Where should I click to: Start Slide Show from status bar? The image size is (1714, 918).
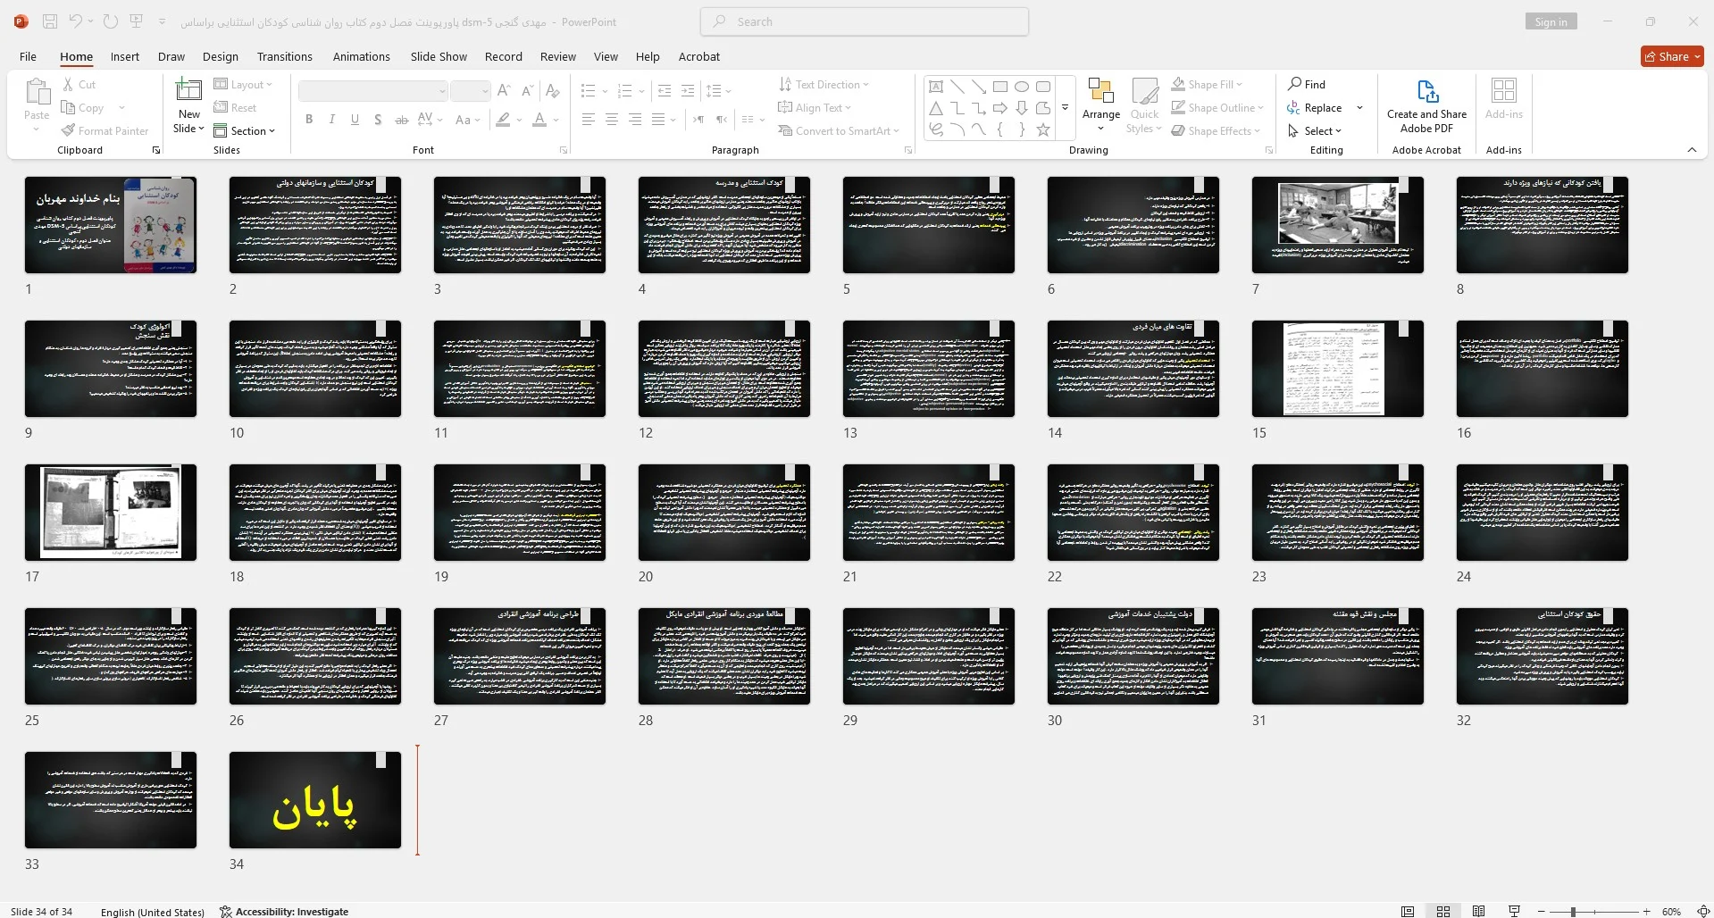click(1514, 911)
